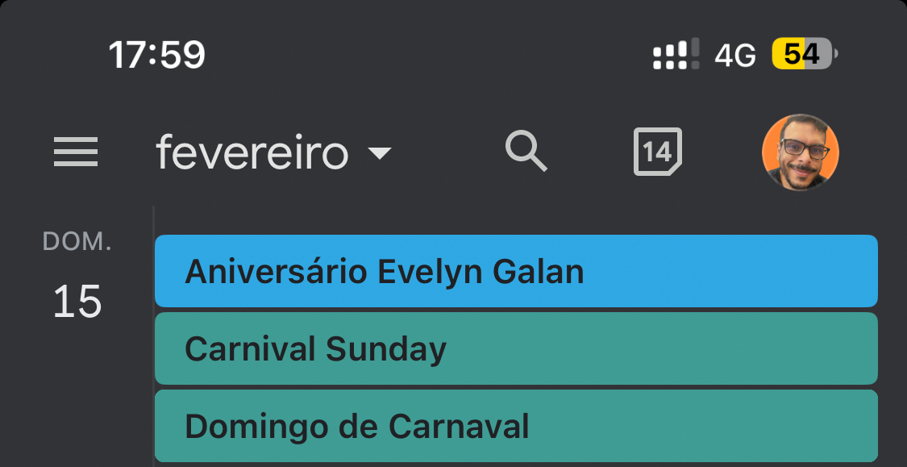Tap the vertical divider beside day 15
Screen dimensions: 907x467
[153, 339]
